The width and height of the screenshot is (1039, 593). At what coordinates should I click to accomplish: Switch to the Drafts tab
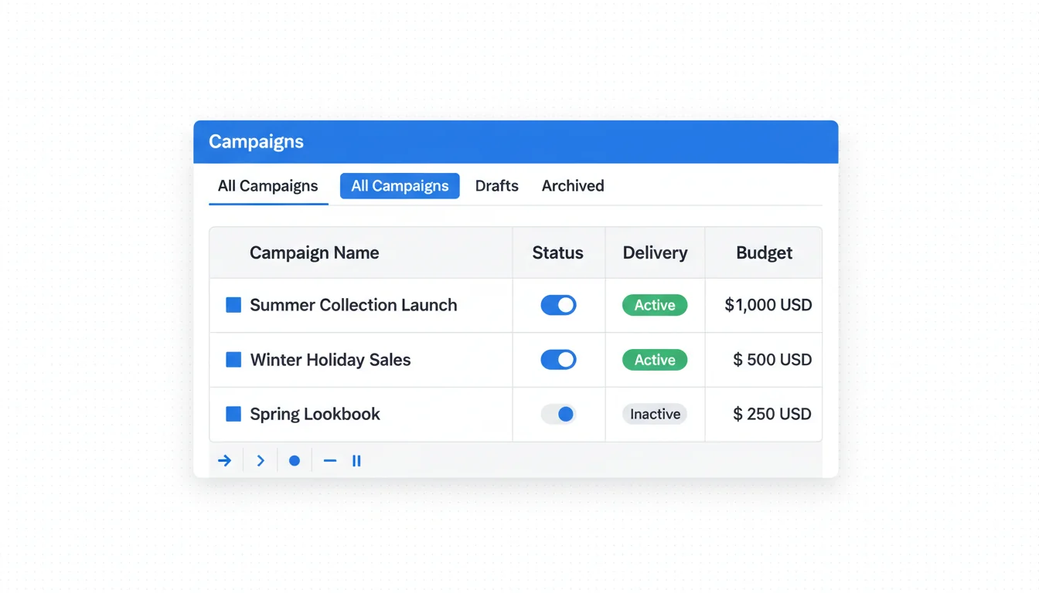(x=496, y=186)
